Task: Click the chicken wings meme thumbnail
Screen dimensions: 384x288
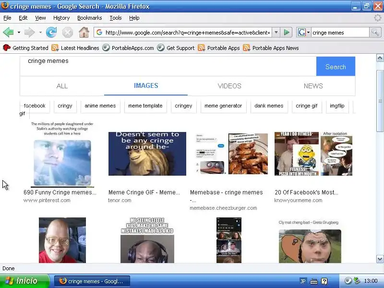Action: (248, 154)
